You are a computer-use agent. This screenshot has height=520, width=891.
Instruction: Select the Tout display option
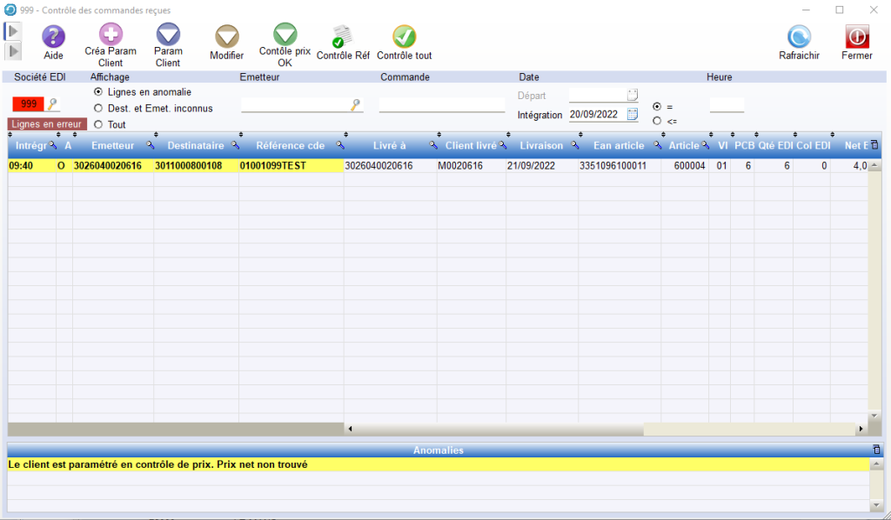(x=98, y=125)
